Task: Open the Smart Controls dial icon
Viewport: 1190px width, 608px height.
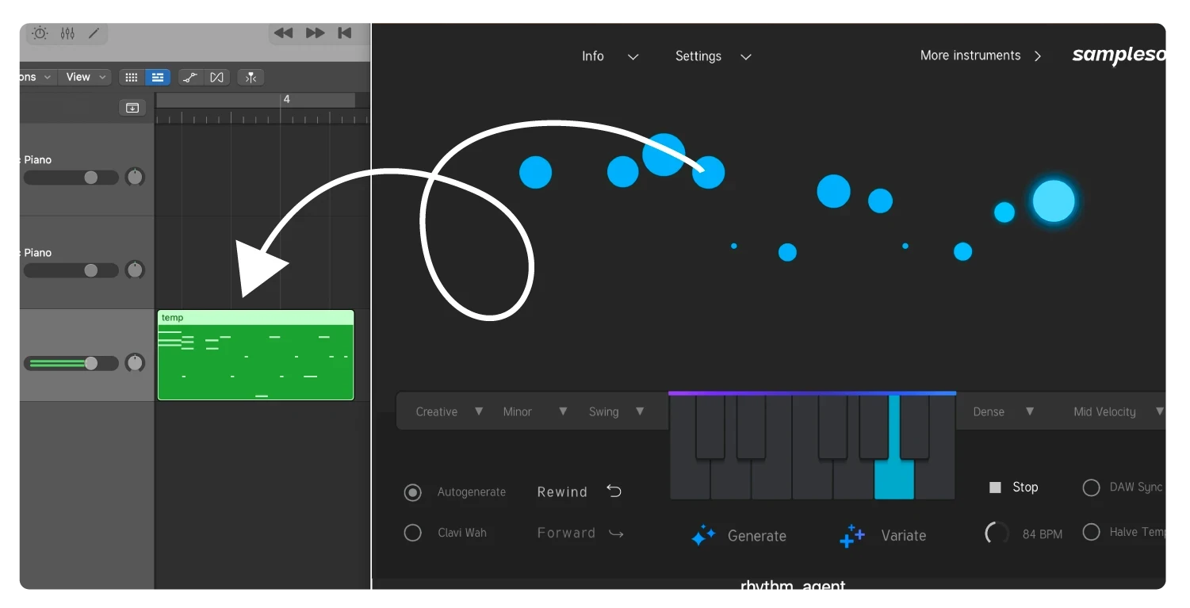Action: pos(40,33)
